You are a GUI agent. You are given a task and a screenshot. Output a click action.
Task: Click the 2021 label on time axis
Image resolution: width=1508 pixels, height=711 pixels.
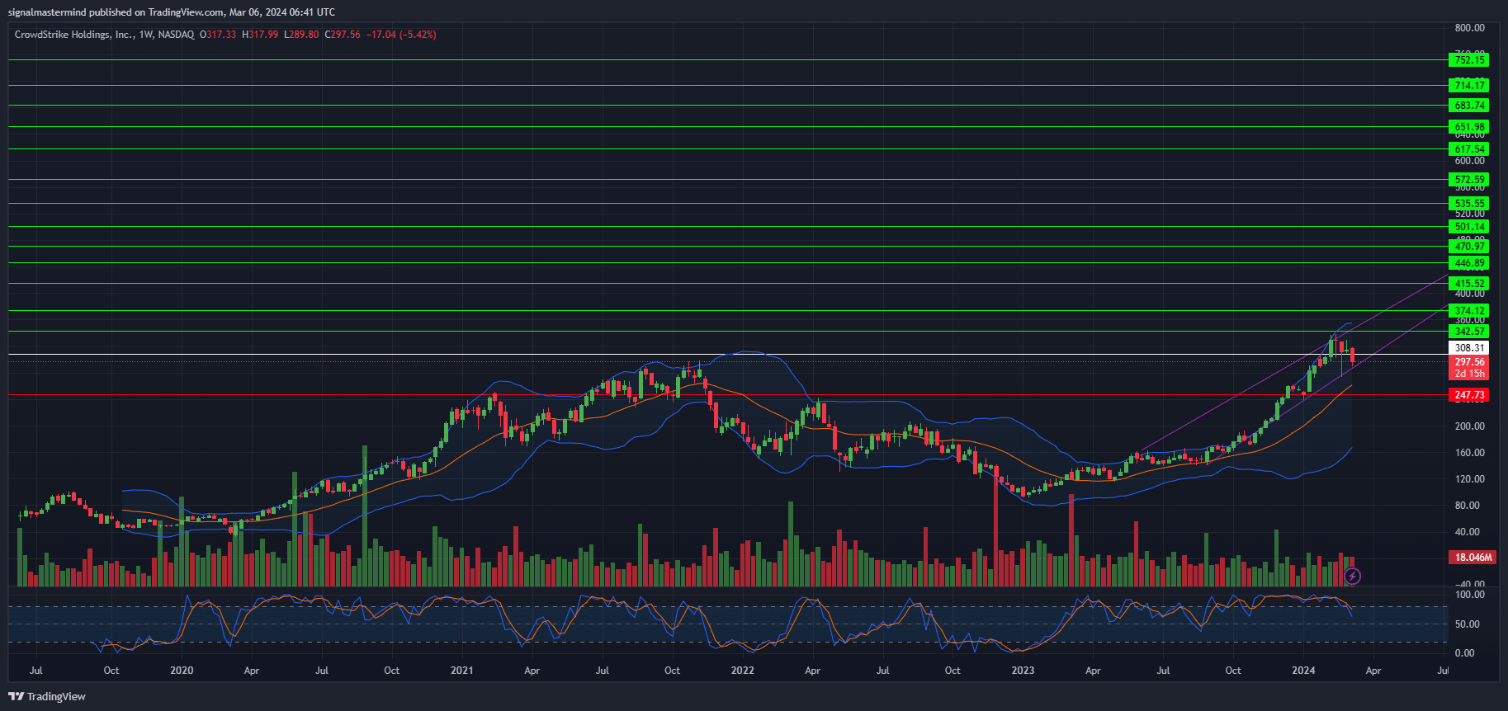462,671
